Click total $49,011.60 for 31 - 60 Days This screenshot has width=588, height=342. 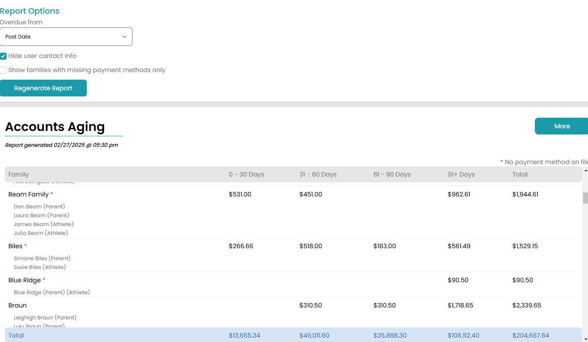(x=315, y=335)
